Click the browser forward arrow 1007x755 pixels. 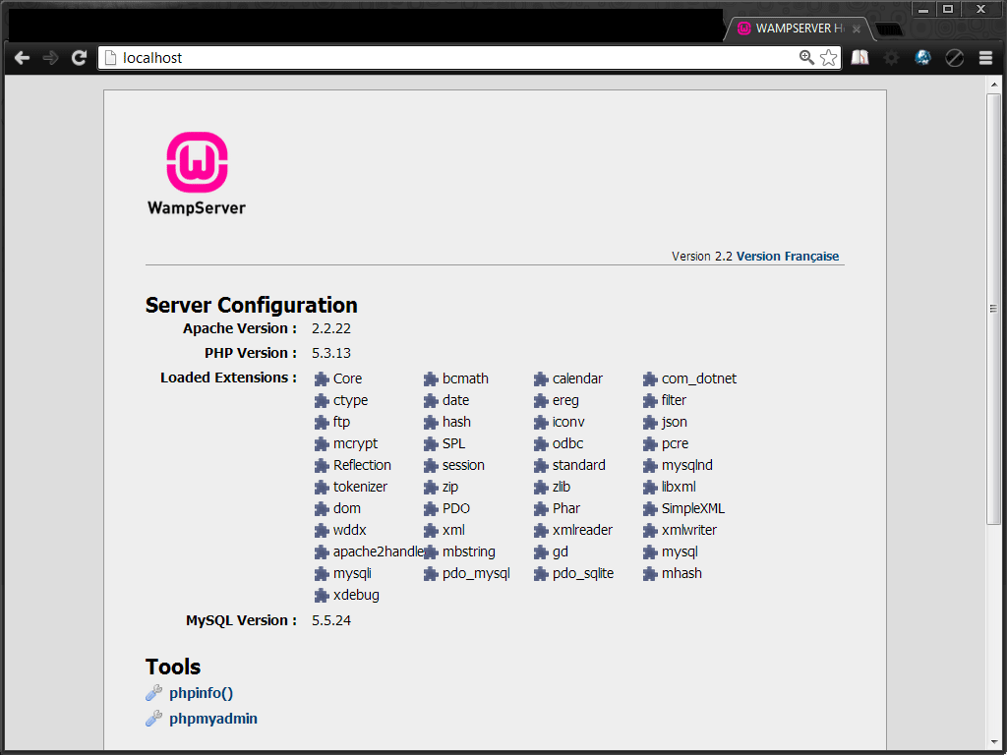(51, 58)
